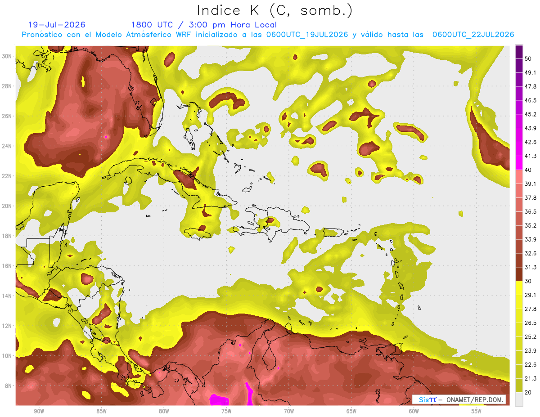Click the colorbar value 27.8

tap(530, 309)
